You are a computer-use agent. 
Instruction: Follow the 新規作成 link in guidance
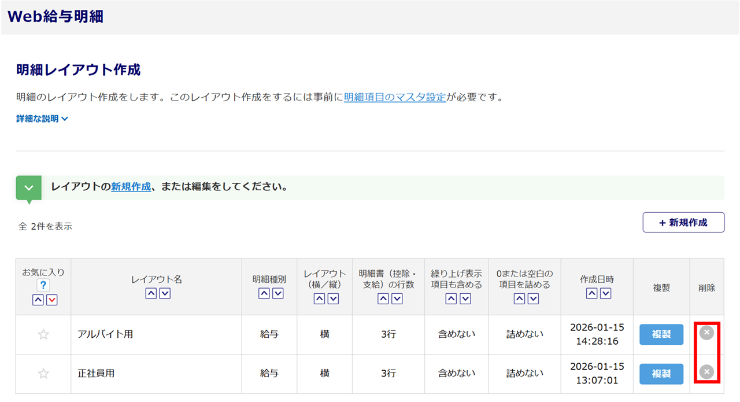coord(131,187)
